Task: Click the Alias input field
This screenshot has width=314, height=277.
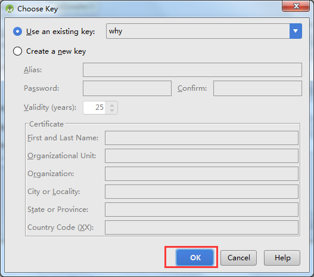Action: (192, 70)
